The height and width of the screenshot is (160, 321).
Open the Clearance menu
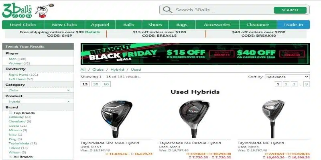pos(258,25)
